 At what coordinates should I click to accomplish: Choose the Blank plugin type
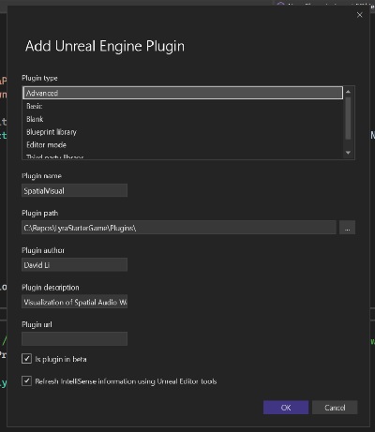(x=183, y=119)
